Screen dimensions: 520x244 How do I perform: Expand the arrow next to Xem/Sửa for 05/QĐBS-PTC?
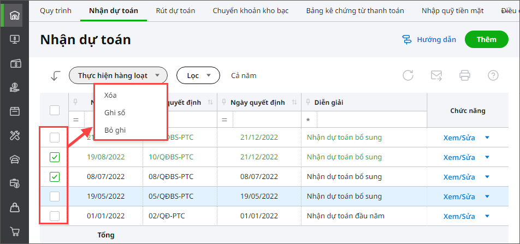click(x=487, y=197)
